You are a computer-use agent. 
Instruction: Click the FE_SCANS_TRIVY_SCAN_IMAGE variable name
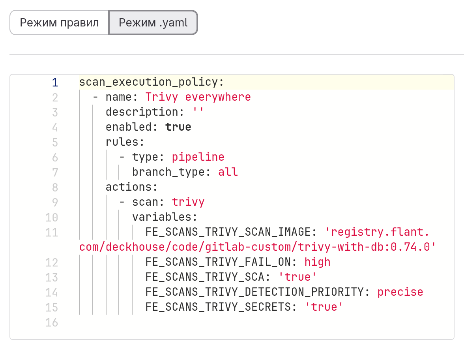coord(228,232)
